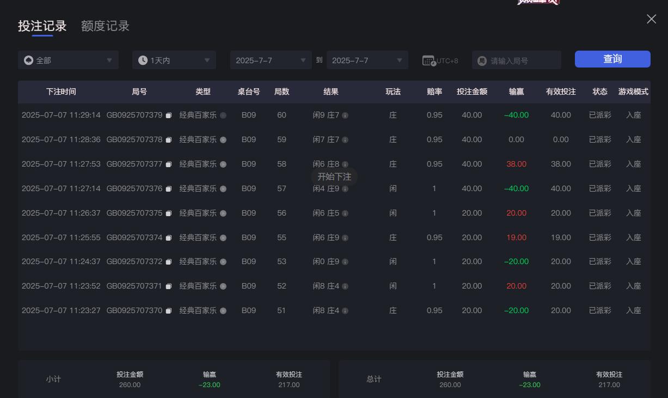Image resolution: width=668 pixels, height=398 pixels.
Task: Open the 全部 game type dropdown
Action: (x=68, y=60)
